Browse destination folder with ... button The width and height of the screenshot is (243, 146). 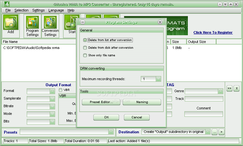[214, 132]
